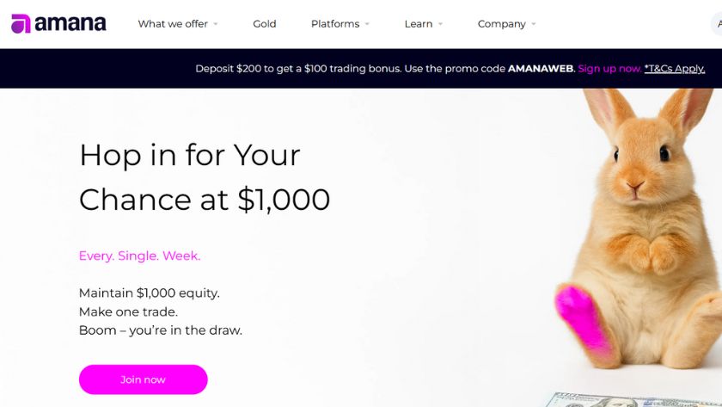
Task: Open the Gold page from navigation
Action: pyautogui.click(x=265, y=24)
